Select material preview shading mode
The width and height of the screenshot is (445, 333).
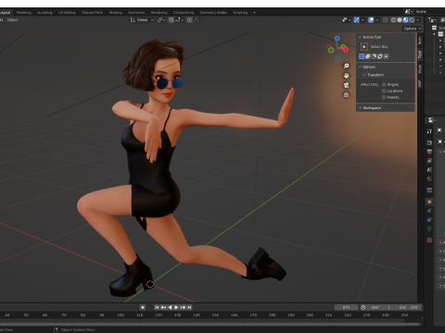(406, 20)
